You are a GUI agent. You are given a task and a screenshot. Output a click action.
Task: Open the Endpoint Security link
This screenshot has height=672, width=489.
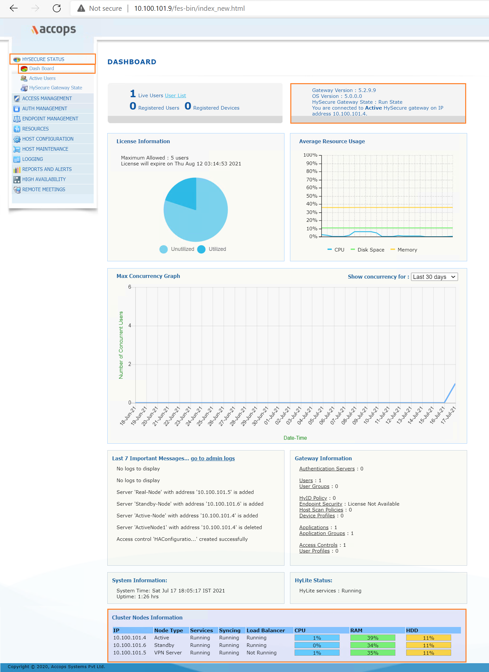pyautogui.click(x=321, y=504)
